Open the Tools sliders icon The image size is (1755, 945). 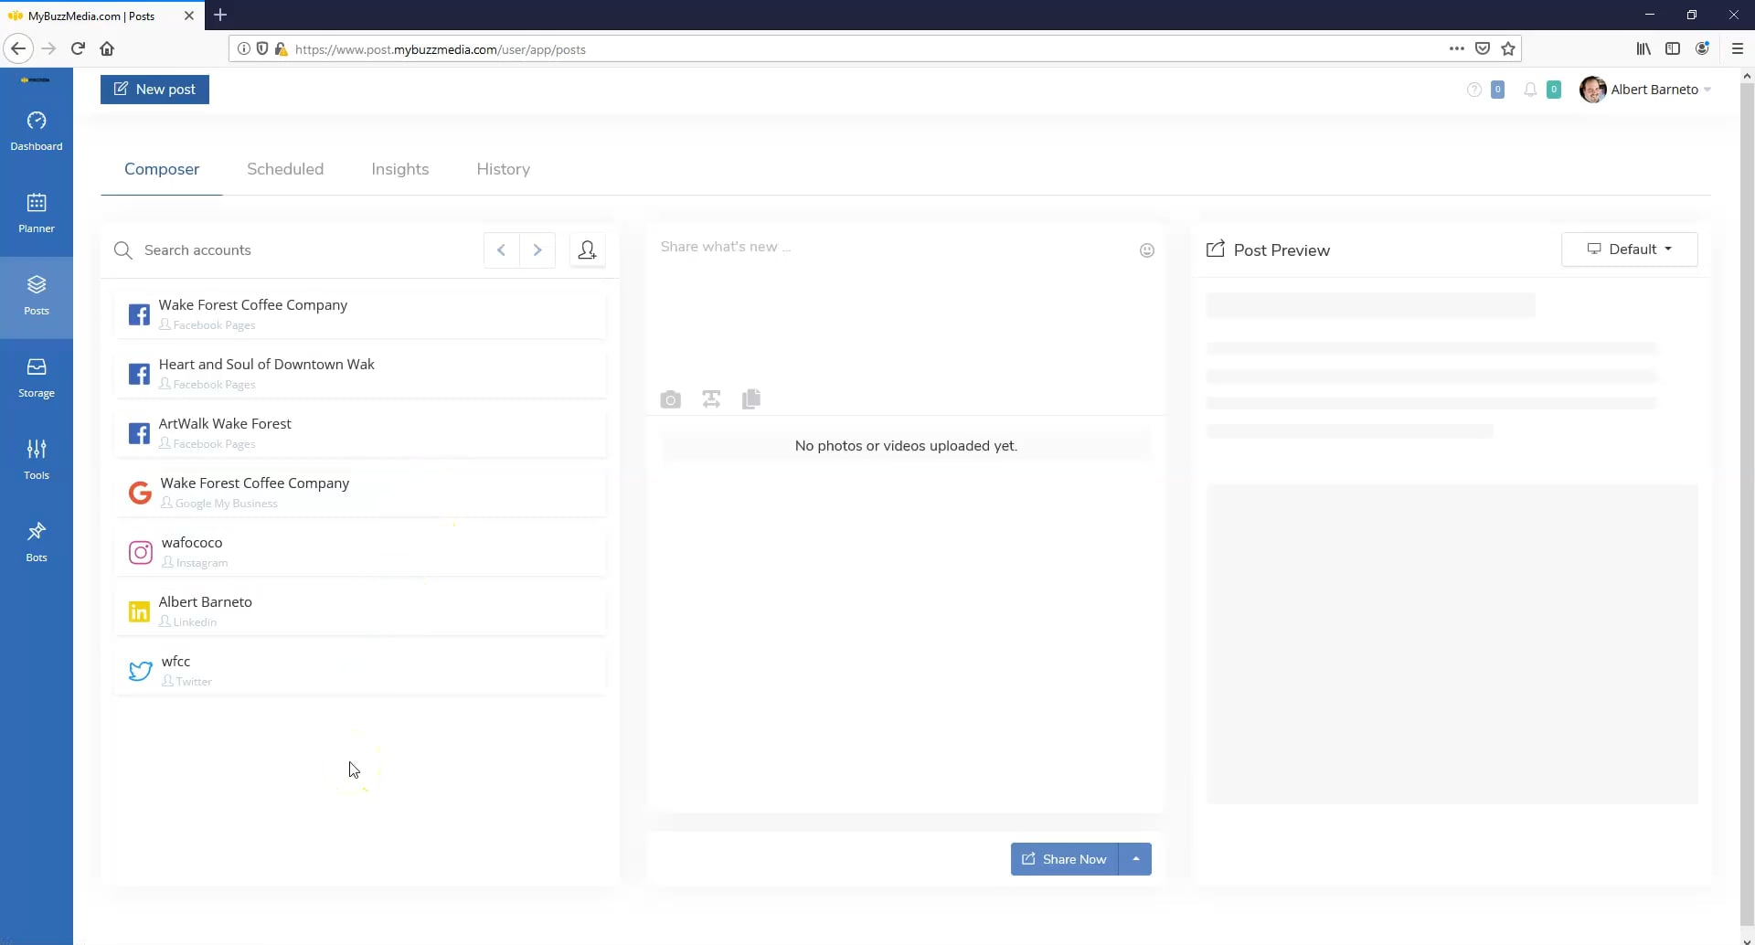pos(37,449)
